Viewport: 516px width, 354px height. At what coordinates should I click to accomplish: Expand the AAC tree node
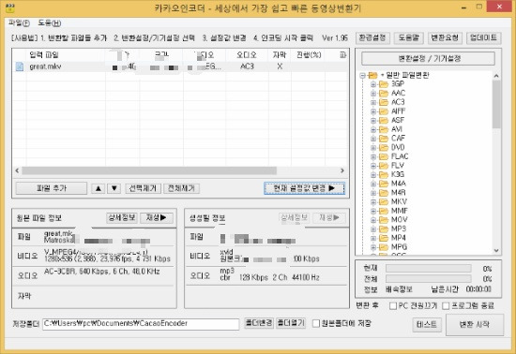(373, 94)
